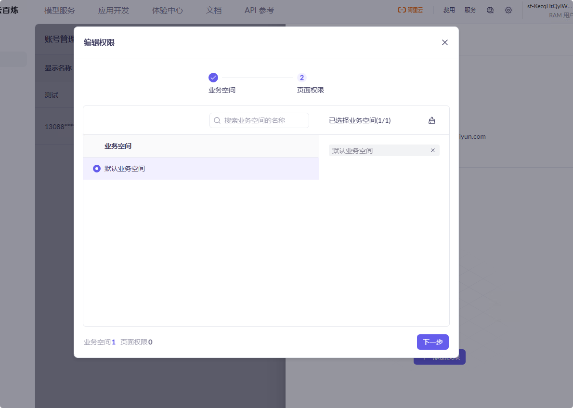Remove 默认业务空间 from the selected list

[433, 150]
